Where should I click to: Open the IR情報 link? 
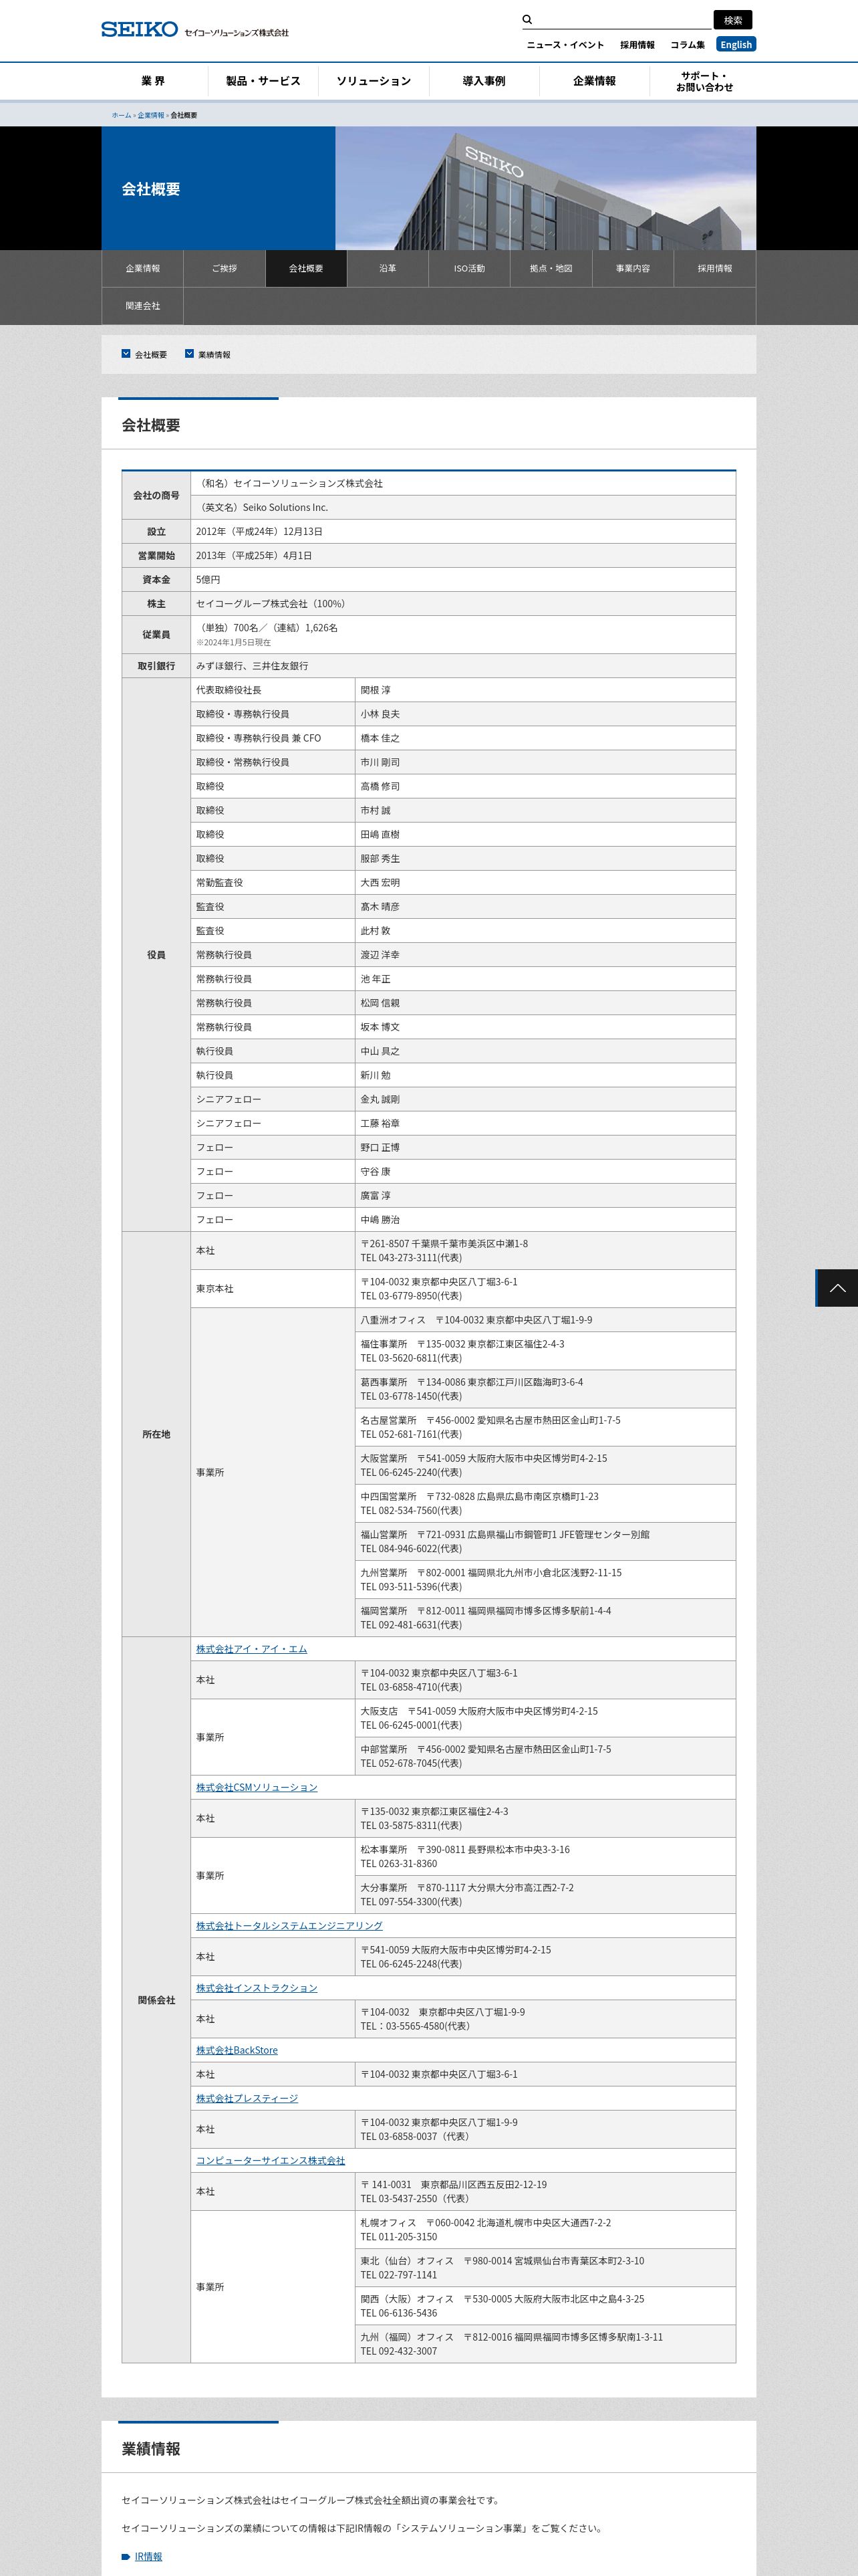tap(148, 2556)
